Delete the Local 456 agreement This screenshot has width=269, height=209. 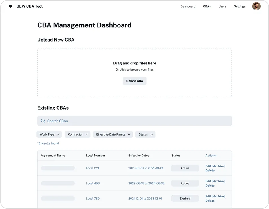(x=210, y=186)
